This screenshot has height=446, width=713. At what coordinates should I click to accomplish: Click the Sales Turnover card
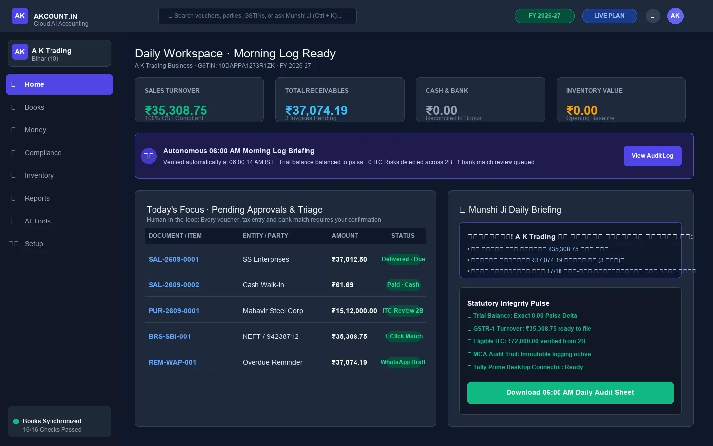pos(199,100)
